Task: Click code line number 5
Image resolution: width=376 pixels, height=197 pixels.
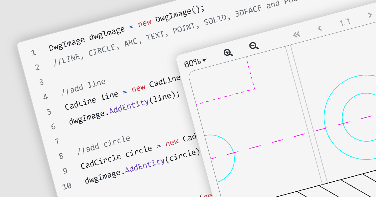Action: (x=49, y=112)
